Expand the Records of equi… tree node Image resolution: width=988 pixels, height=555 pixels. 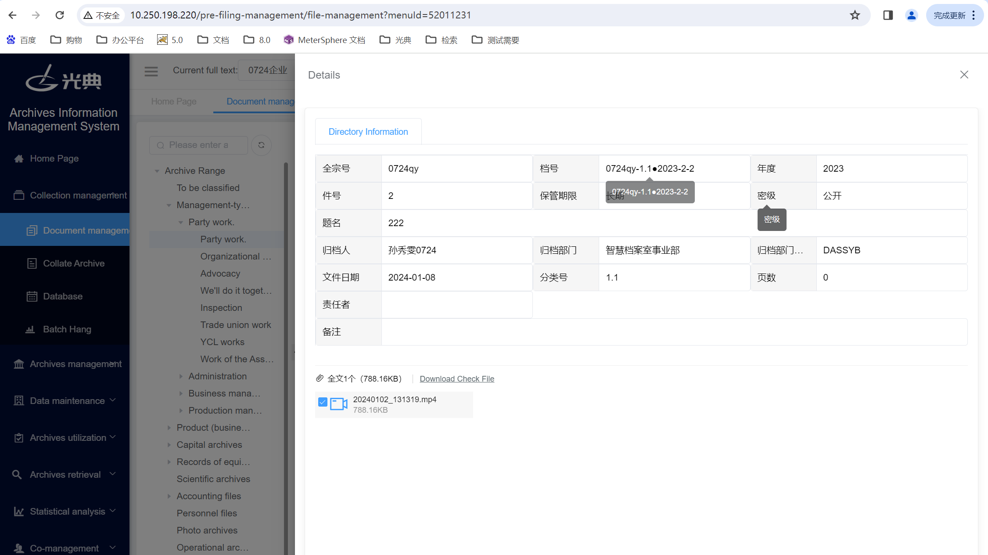[169, 462]
